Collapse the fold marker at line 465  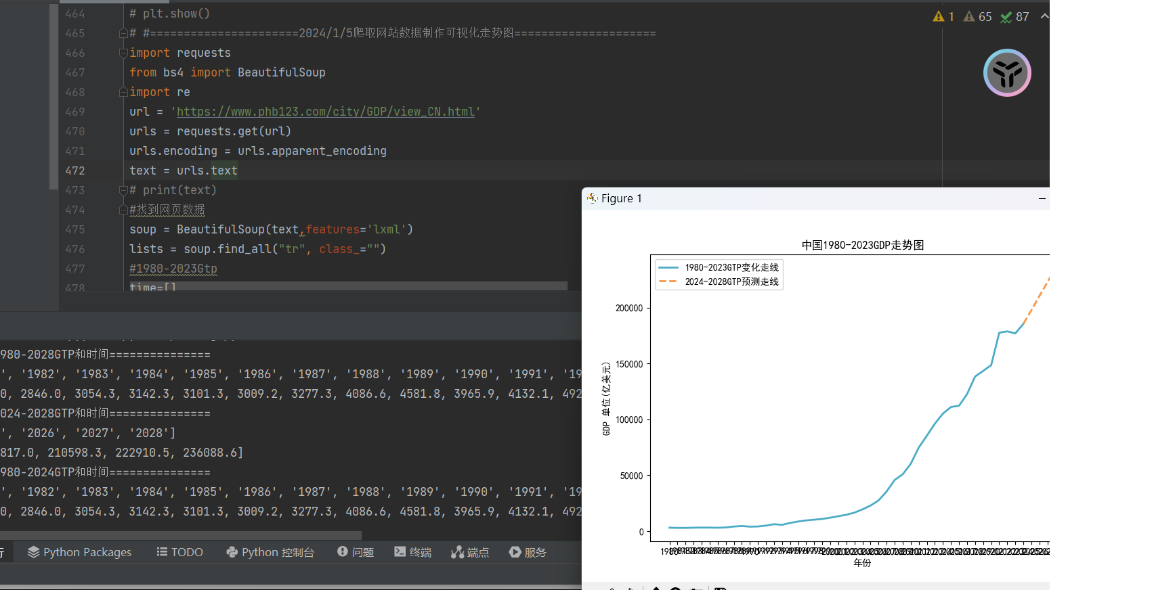[x=123, y=33]
